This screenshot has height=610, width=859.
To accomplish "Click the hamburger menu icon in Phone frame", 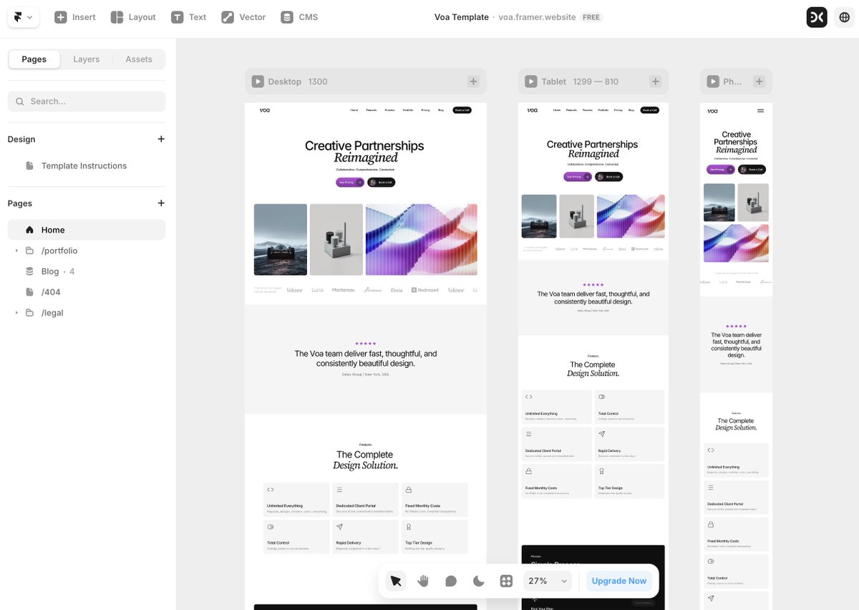I will tap(760, 111).
